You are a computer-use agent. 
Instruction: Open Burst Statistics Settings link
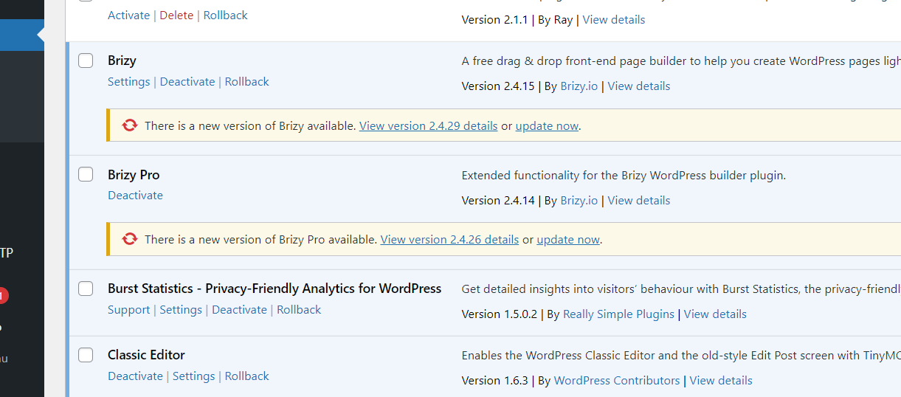181,310
